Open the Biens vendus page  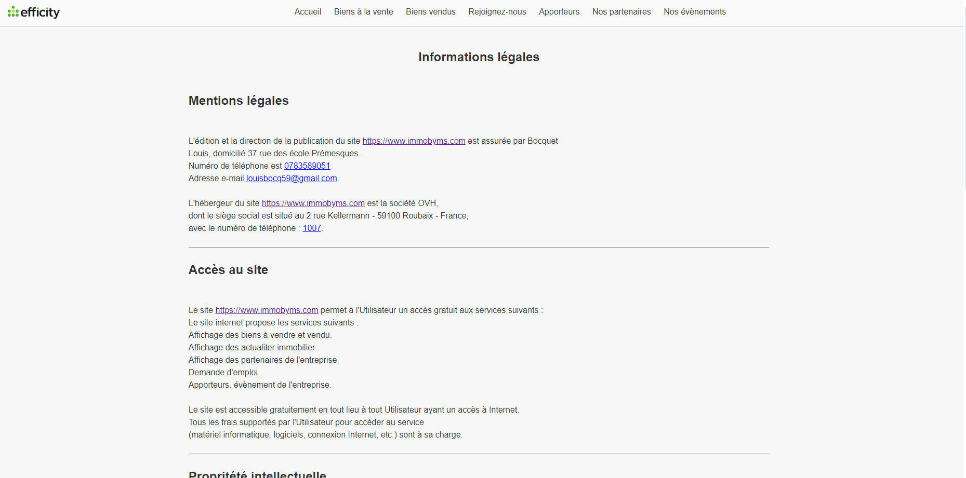click(430, 12)
